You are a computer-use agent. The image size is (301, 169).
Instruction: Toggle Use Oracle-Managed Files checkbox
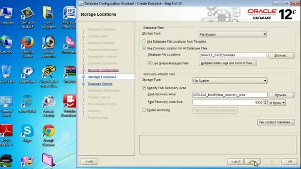150,63
